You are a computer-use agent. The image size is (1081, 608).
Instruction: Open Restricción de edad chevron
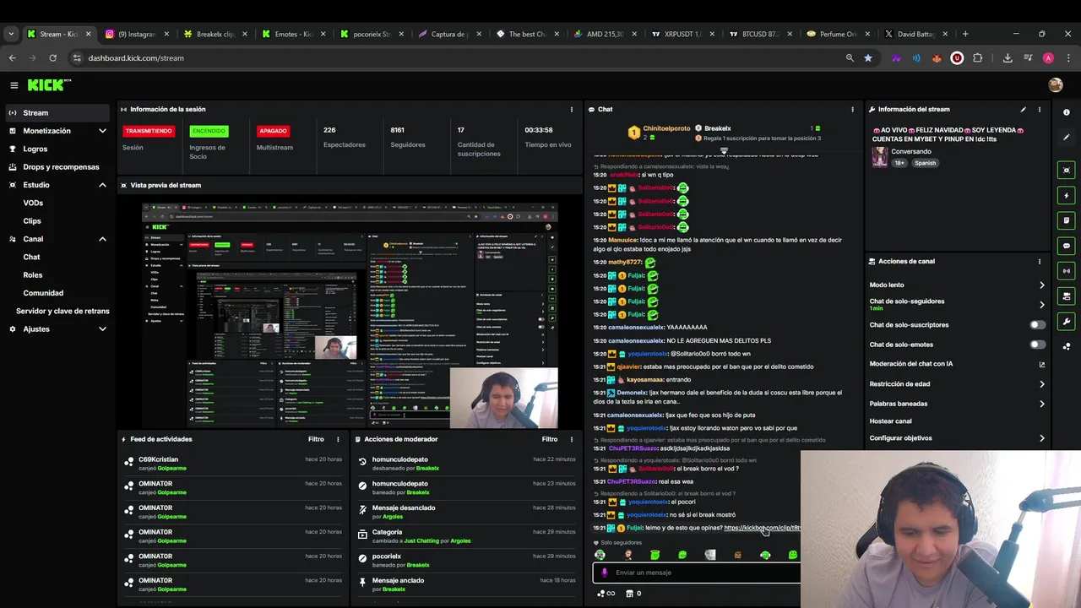pyautogui.click(x=1041, y=384)
